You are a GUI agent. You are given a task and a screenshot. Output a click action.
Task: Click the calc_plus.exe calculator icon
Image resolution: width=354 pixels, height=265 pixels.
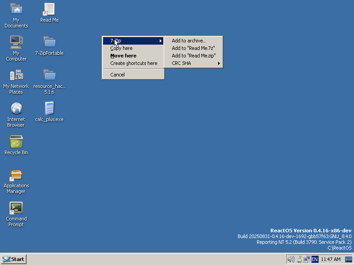click(x=49, y=109)
